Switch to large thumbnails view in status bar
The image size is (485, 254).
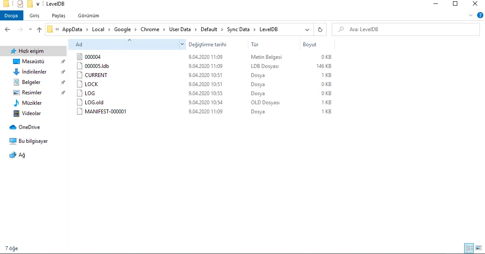tap(478, 248)
